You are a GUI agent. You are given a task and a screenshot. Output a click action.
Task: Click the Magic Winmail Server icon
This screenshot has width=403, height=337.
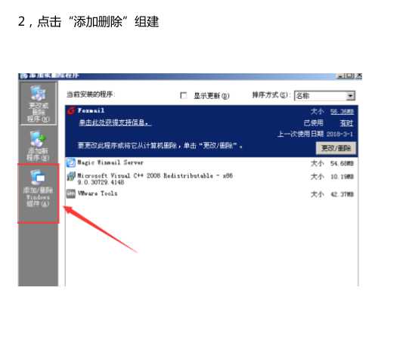pos(71,163)
